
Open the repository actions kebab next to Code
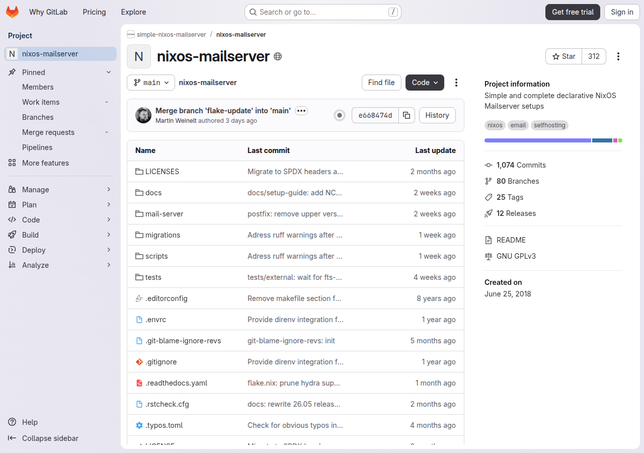pyautogui.click(x=456, y=83)
